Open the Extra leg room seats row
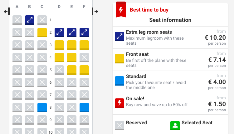This screenshot has height=134, width=234. click(x=170, y=37)
